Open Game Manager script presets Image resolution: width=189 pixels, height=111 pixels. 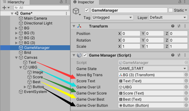tap(179, 55)
